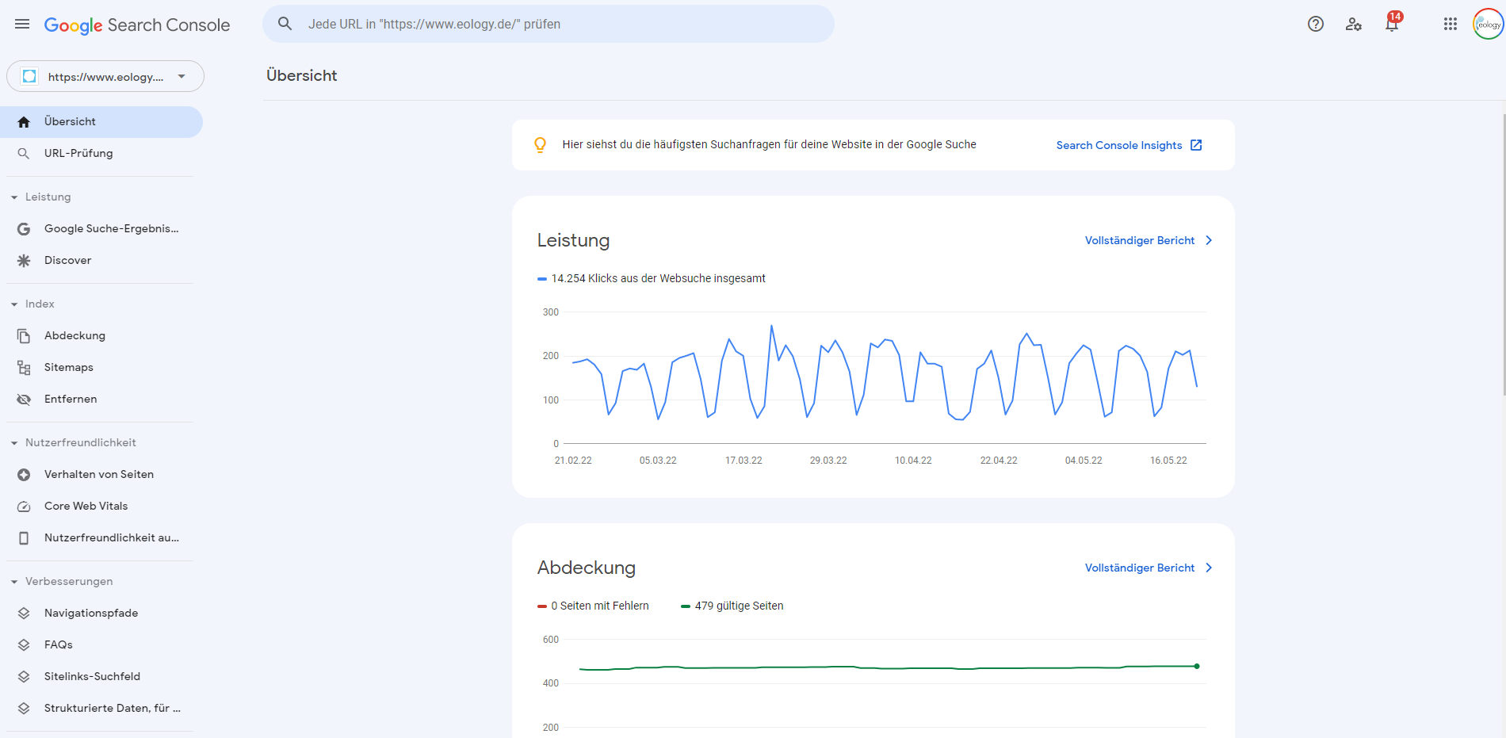Click the Core Web Vitals gauge icon

pyautogui.click(x=24, y=507)
